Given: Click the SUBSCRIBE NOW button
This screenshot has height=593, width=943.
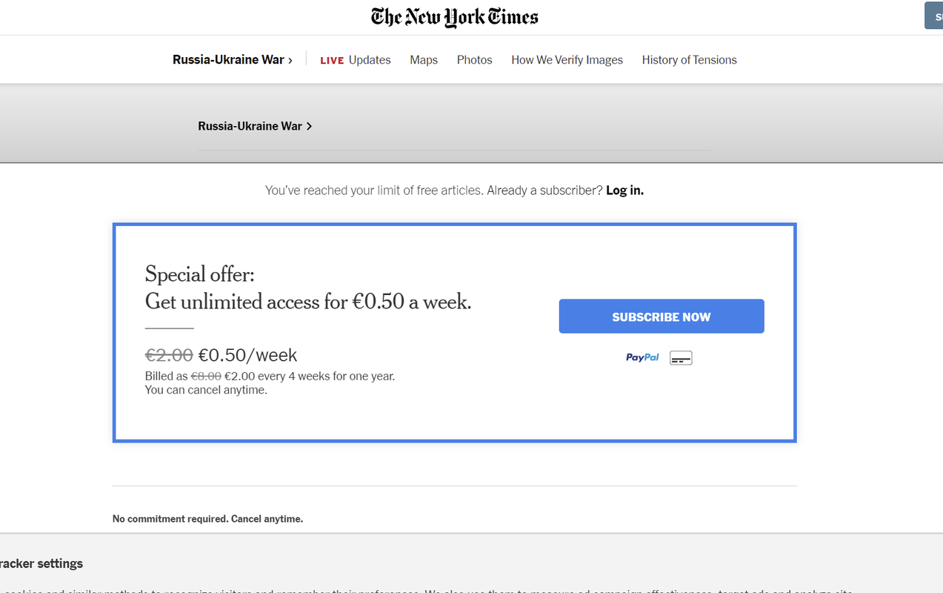Looking at the screenshot, I should point(662,317).
